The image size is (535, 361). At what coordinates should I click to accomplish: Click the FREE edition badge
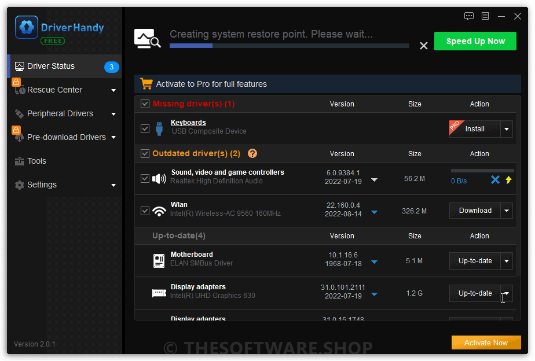(x=53, y=41)
